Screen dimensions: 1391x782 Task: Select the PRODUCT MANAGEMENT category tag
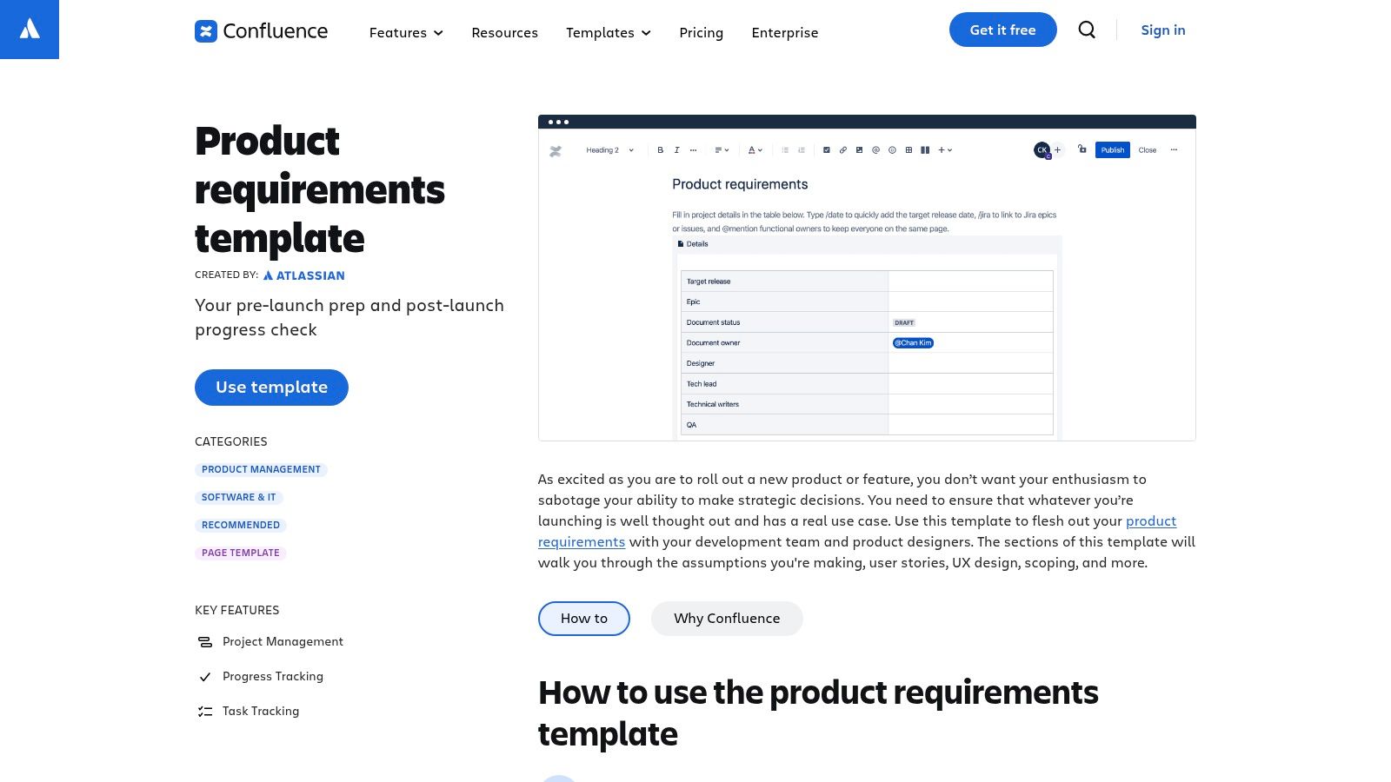point(261,469)
